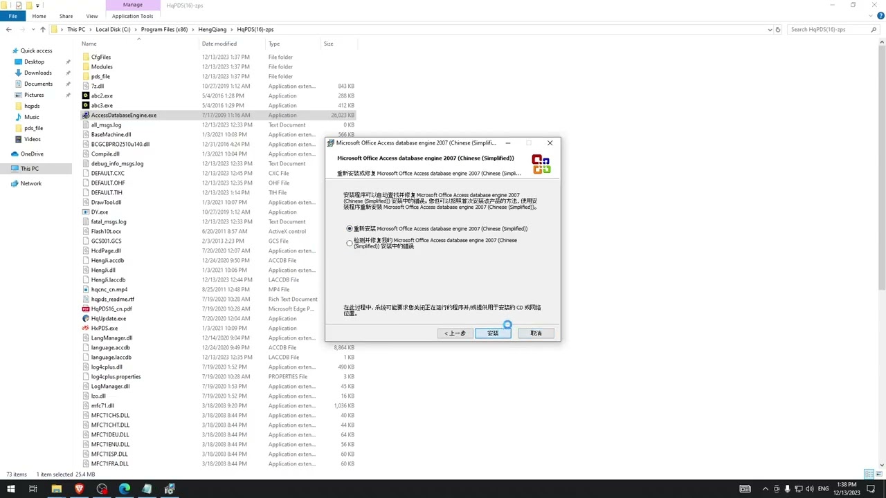Open the Home ribbon tab
The image size is (886, 498).
[39, 16]
